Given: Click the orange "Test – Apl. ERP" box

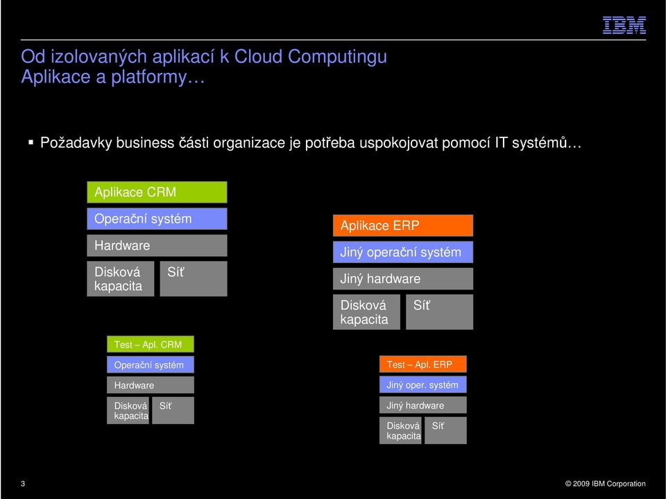Looking at the screenshot, I should click(x=423, y=364).
